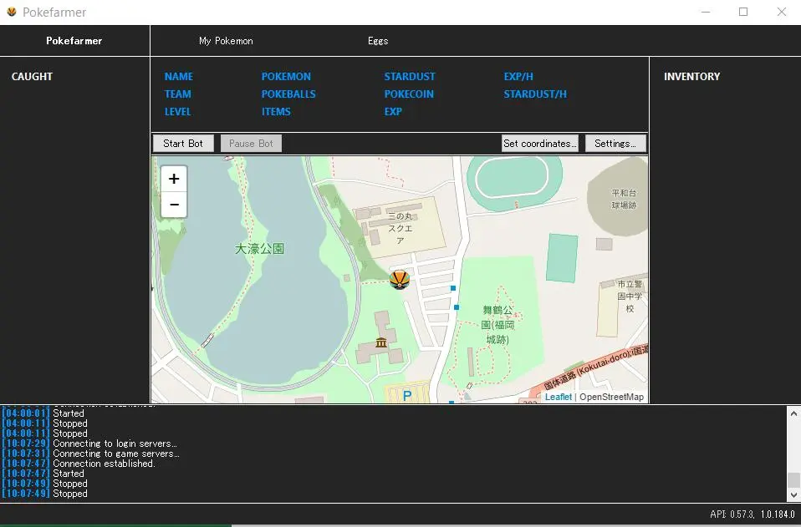Click the INVENTORY panel heading

pos(691,77)
